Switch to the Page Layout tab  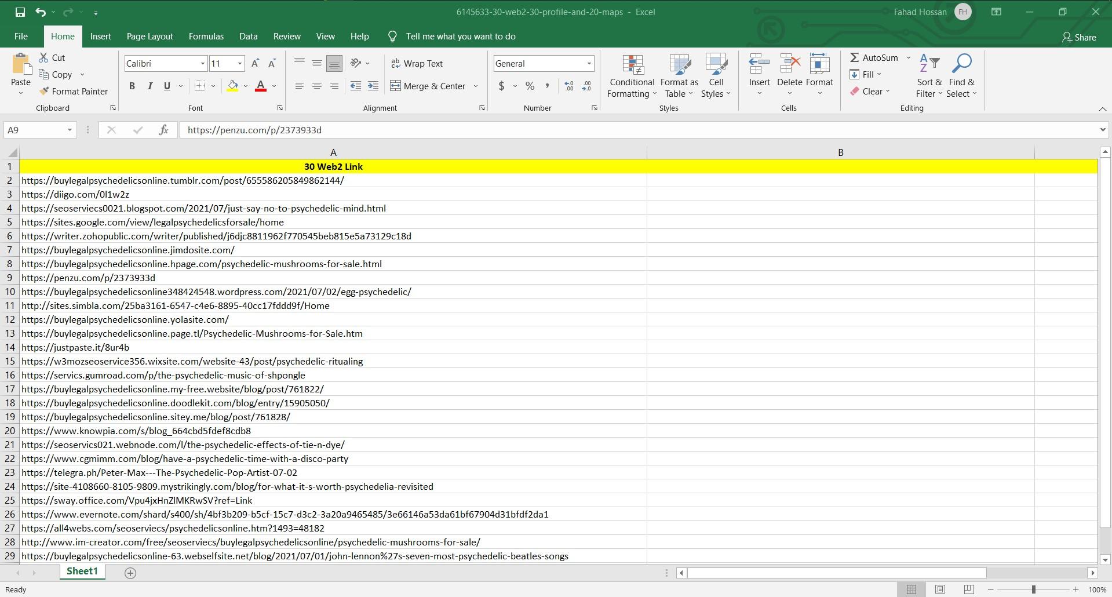point(150,37)
